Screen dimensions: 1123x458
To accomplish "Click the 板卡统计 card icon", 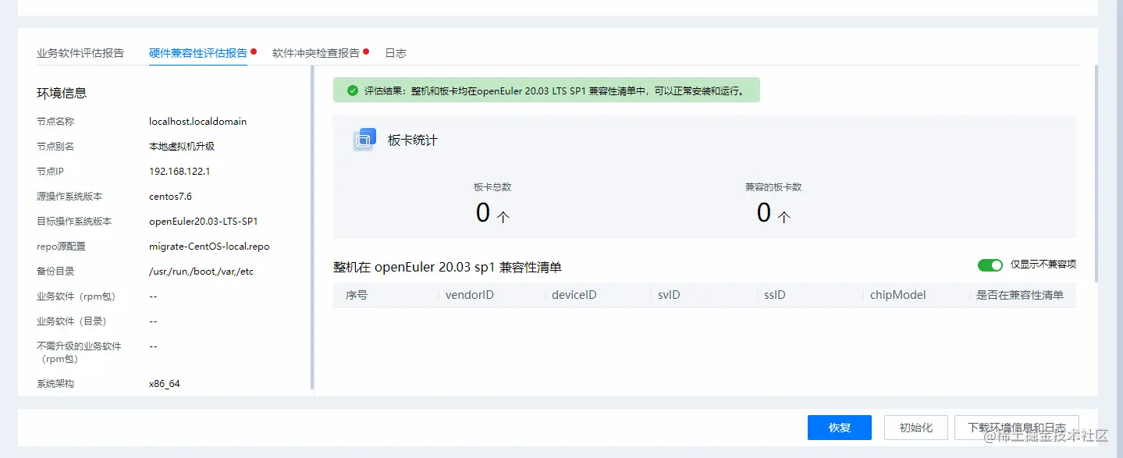I will 364,140.
